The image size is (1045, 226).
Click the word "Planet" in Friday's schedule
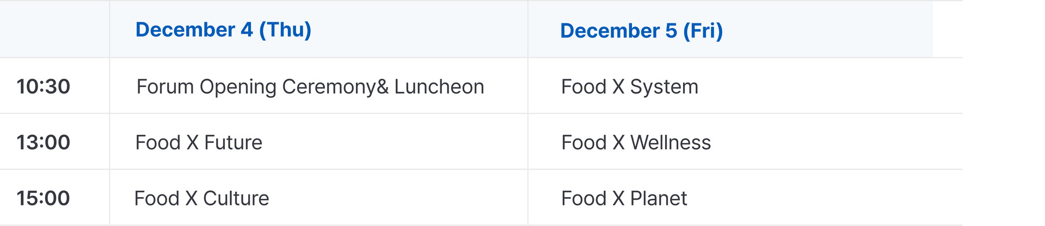(659, 198)
